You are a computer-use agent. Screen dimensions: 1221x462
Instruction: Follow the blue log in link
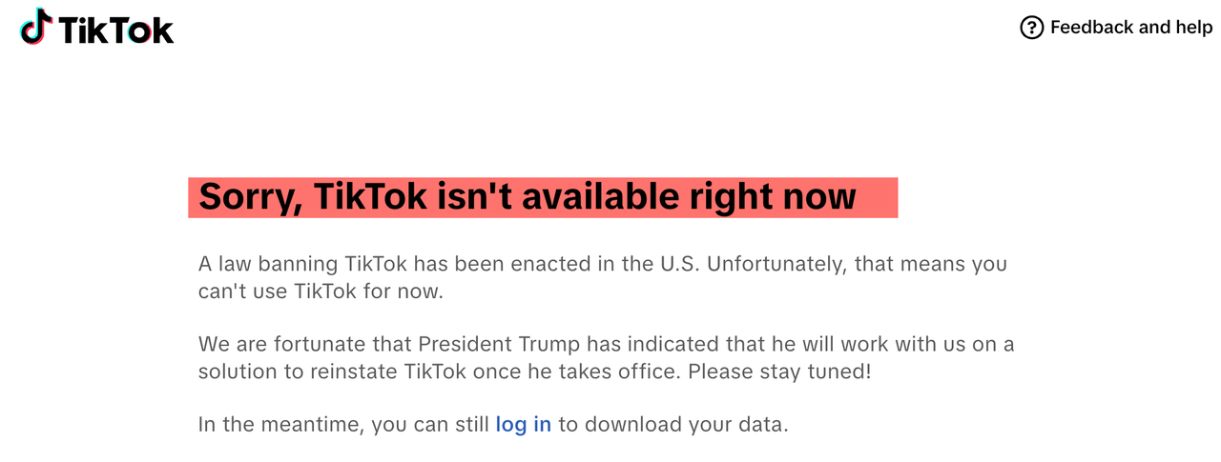[x=523, y=425]
